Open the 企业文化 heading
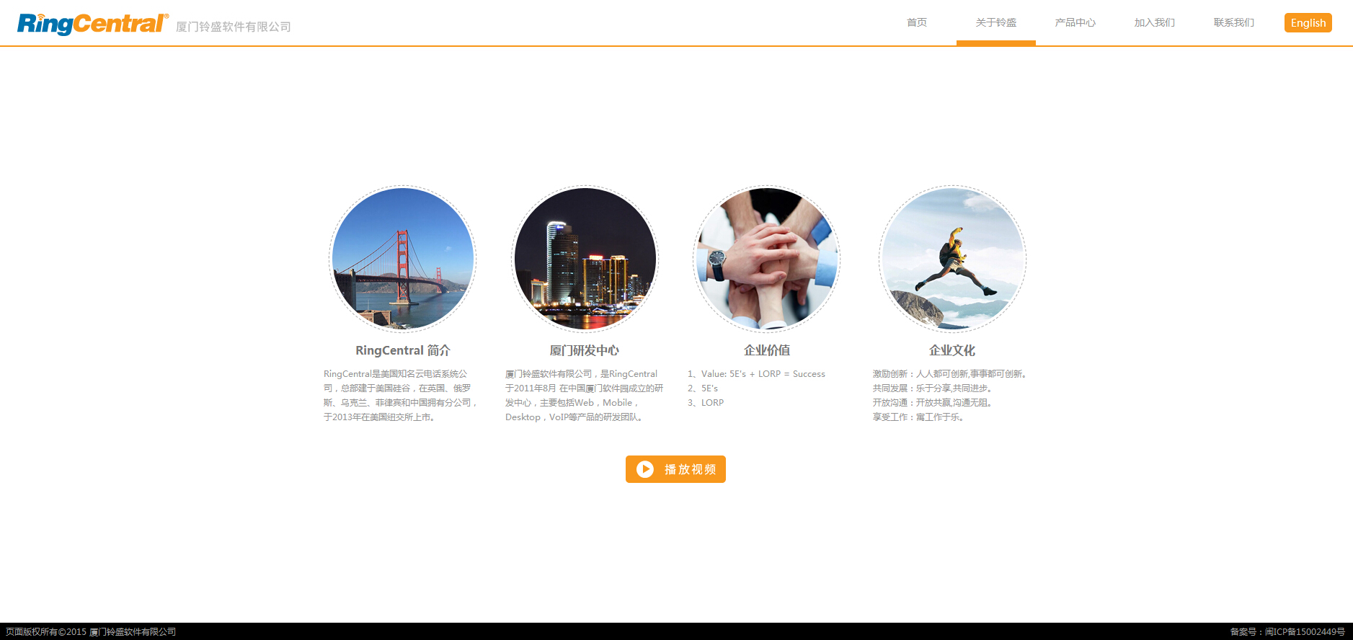 coord(952,350)
